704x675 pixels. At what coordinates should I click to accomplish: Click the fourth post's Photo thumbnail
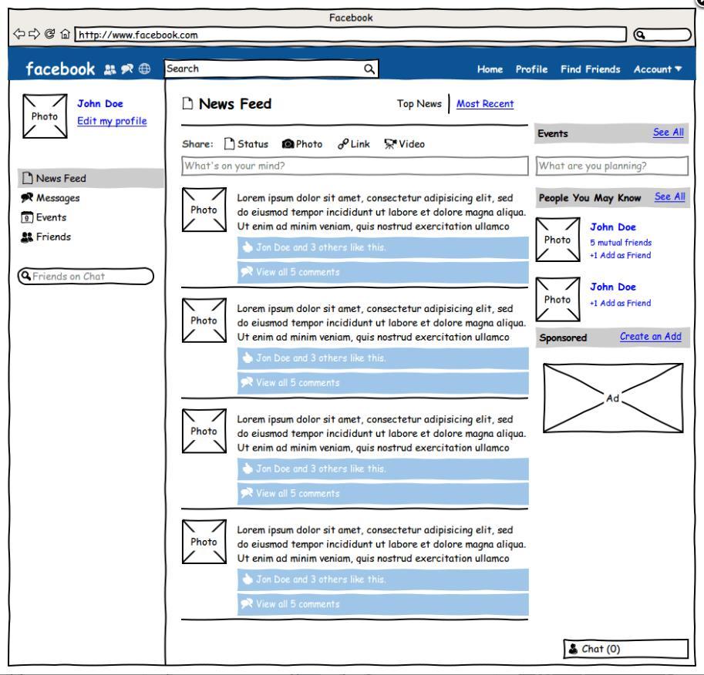point(204,542)
